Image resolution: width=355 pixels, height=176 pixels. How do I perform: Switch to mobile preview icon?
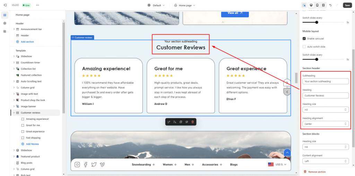tap(317, 5)
